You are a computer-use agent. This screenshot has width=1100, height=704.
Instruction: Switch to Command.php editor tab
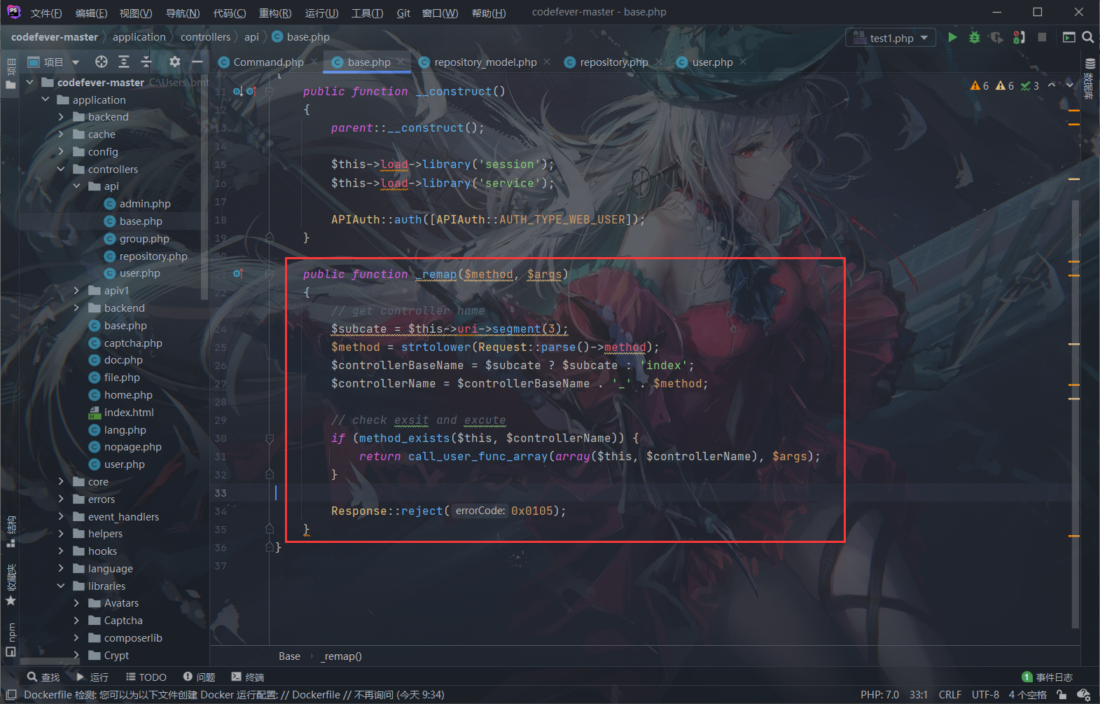coord(268,62)
